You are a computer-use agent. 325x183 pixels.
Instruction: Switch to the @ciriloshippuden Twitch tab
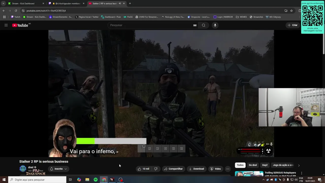(x=67, y=4)
